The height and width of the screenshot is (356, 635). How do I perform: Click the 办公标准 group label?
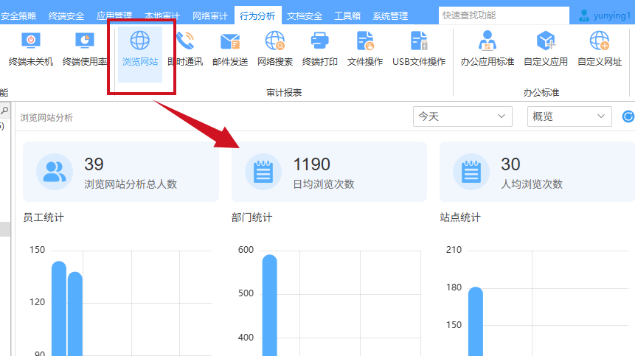(541, 93)
